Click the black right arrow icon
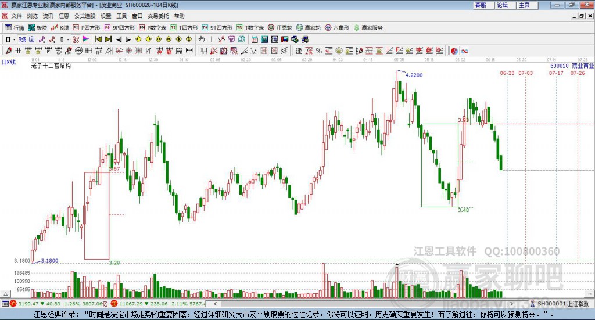595x320 pixels. coord(128,39)
